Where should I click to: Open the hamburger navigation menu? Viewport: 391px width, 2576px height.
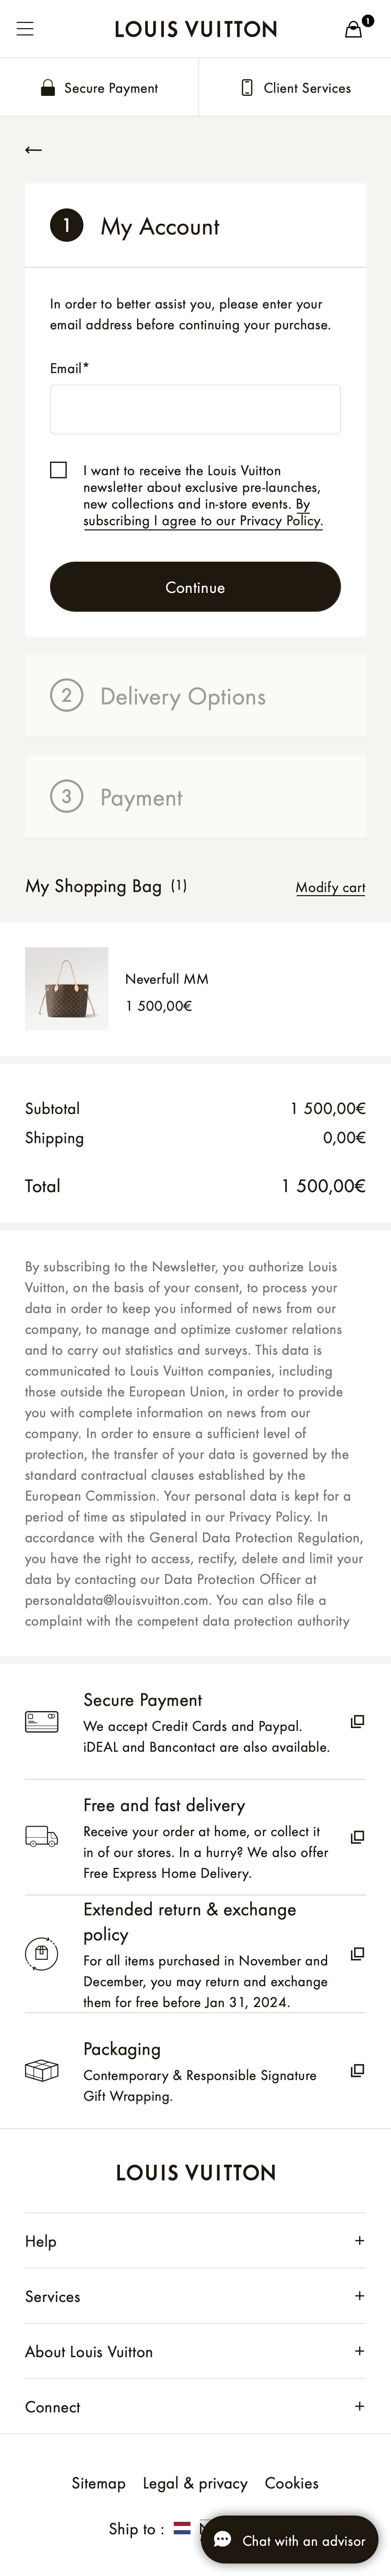(25, 29)
